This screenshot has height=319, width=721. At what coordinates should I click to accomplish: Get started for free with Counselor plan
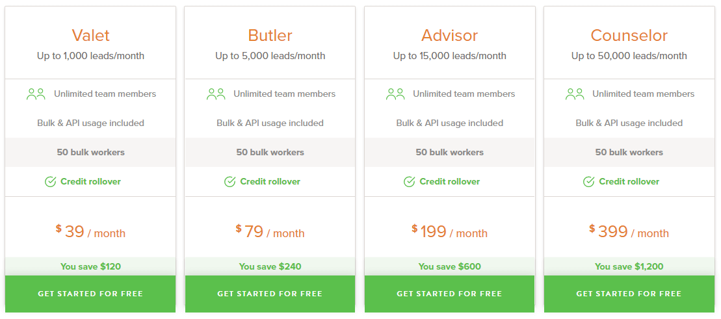coord(629,294)
